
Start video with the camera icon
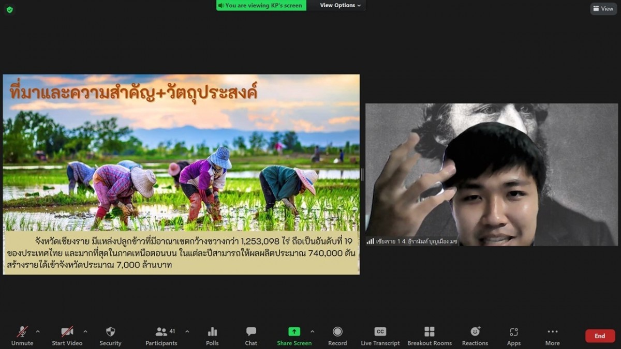67,336
